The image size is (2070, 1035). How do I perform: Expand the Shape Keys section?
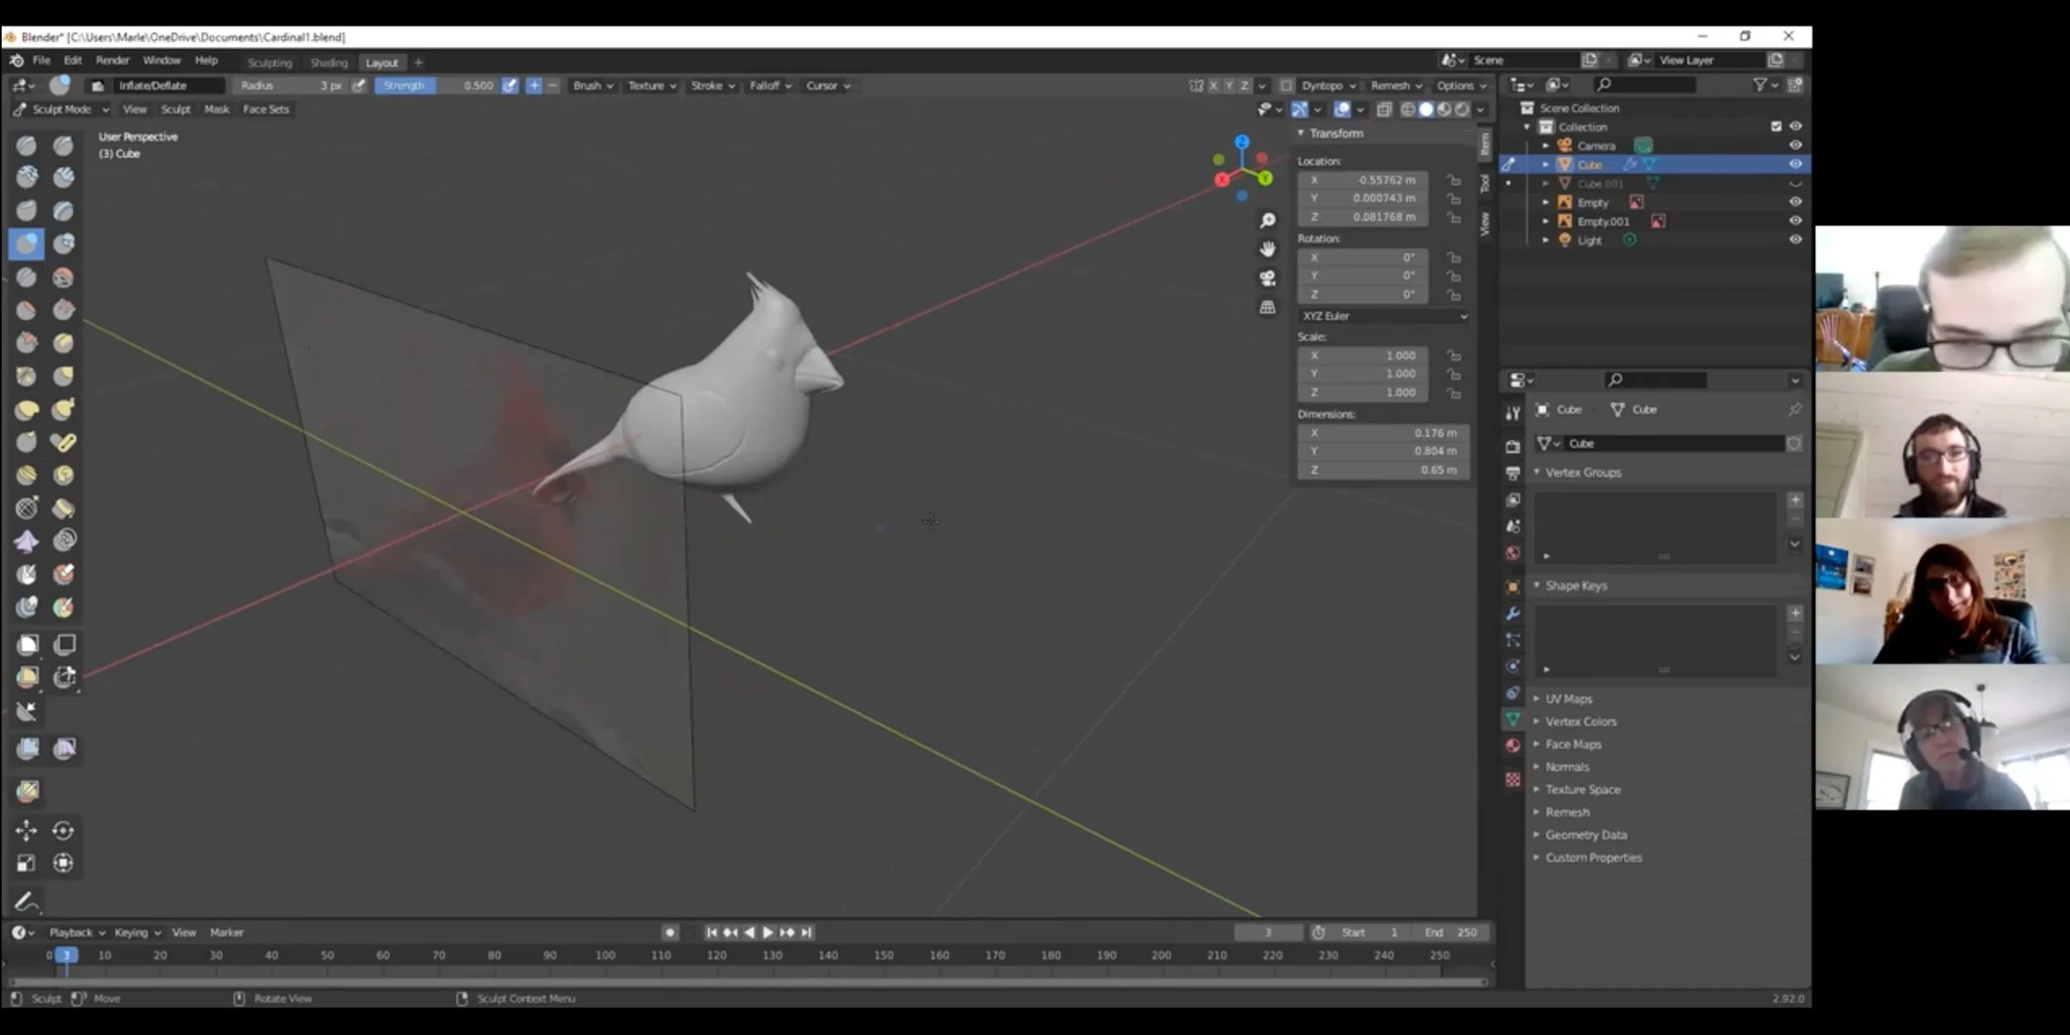pyautogui.click(x=1573, y=585)
